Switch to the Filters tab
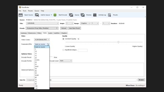Screen dimensions: 164x92 [39, 33]
